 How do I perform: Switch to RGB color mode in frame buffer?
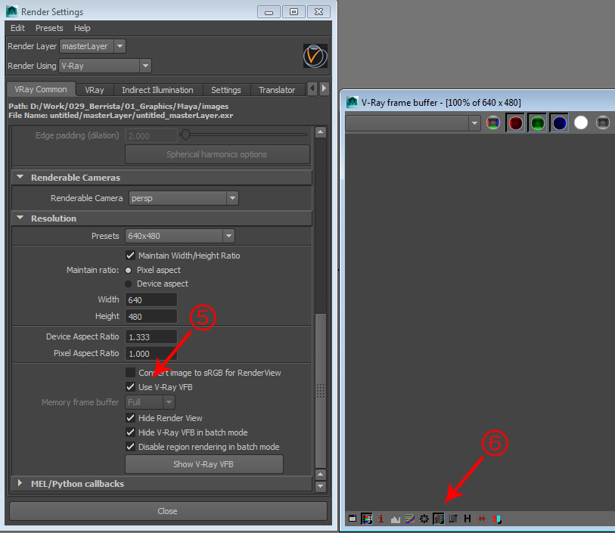493,123
